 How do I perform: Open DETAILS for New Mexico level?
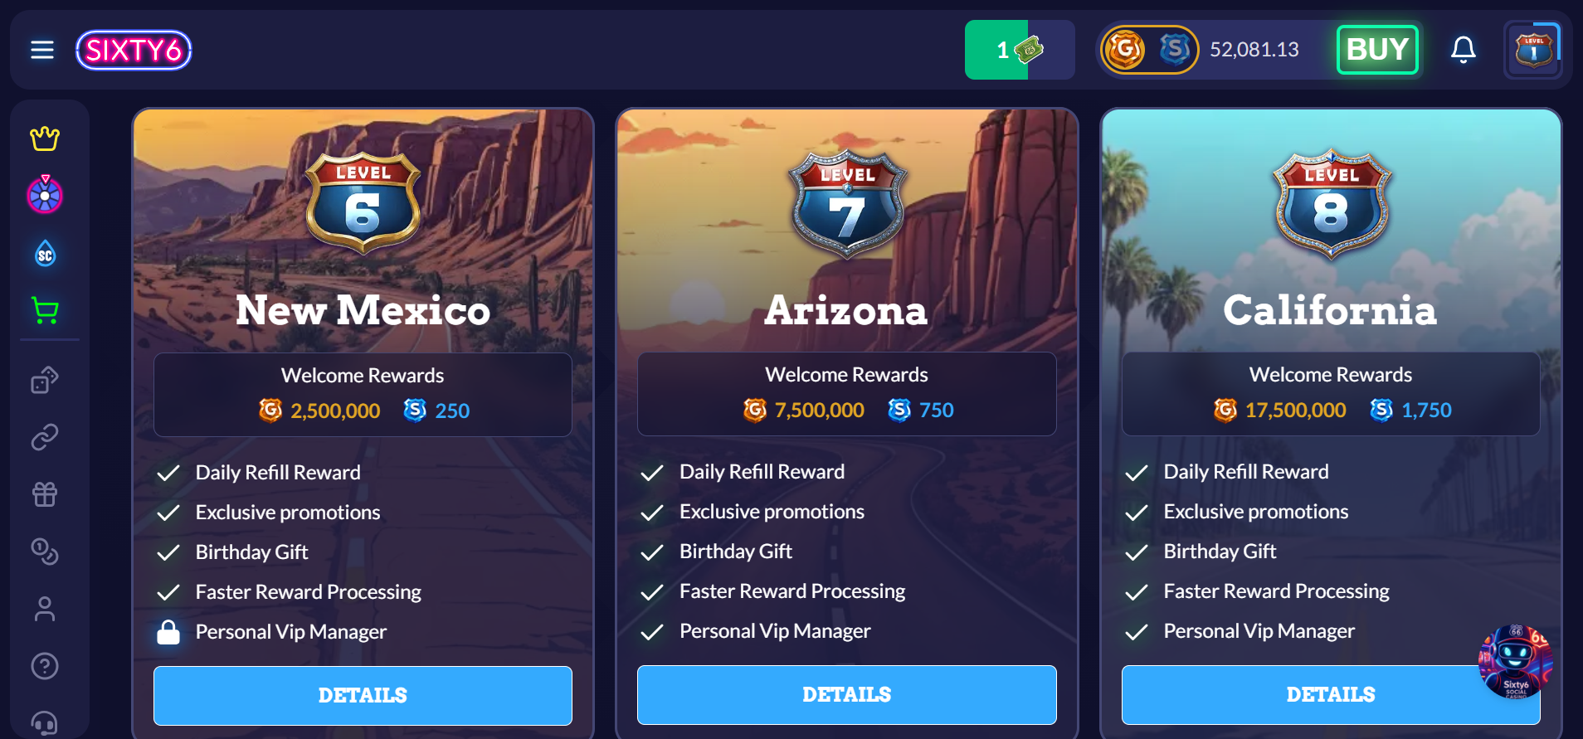[x=363, y=695]
